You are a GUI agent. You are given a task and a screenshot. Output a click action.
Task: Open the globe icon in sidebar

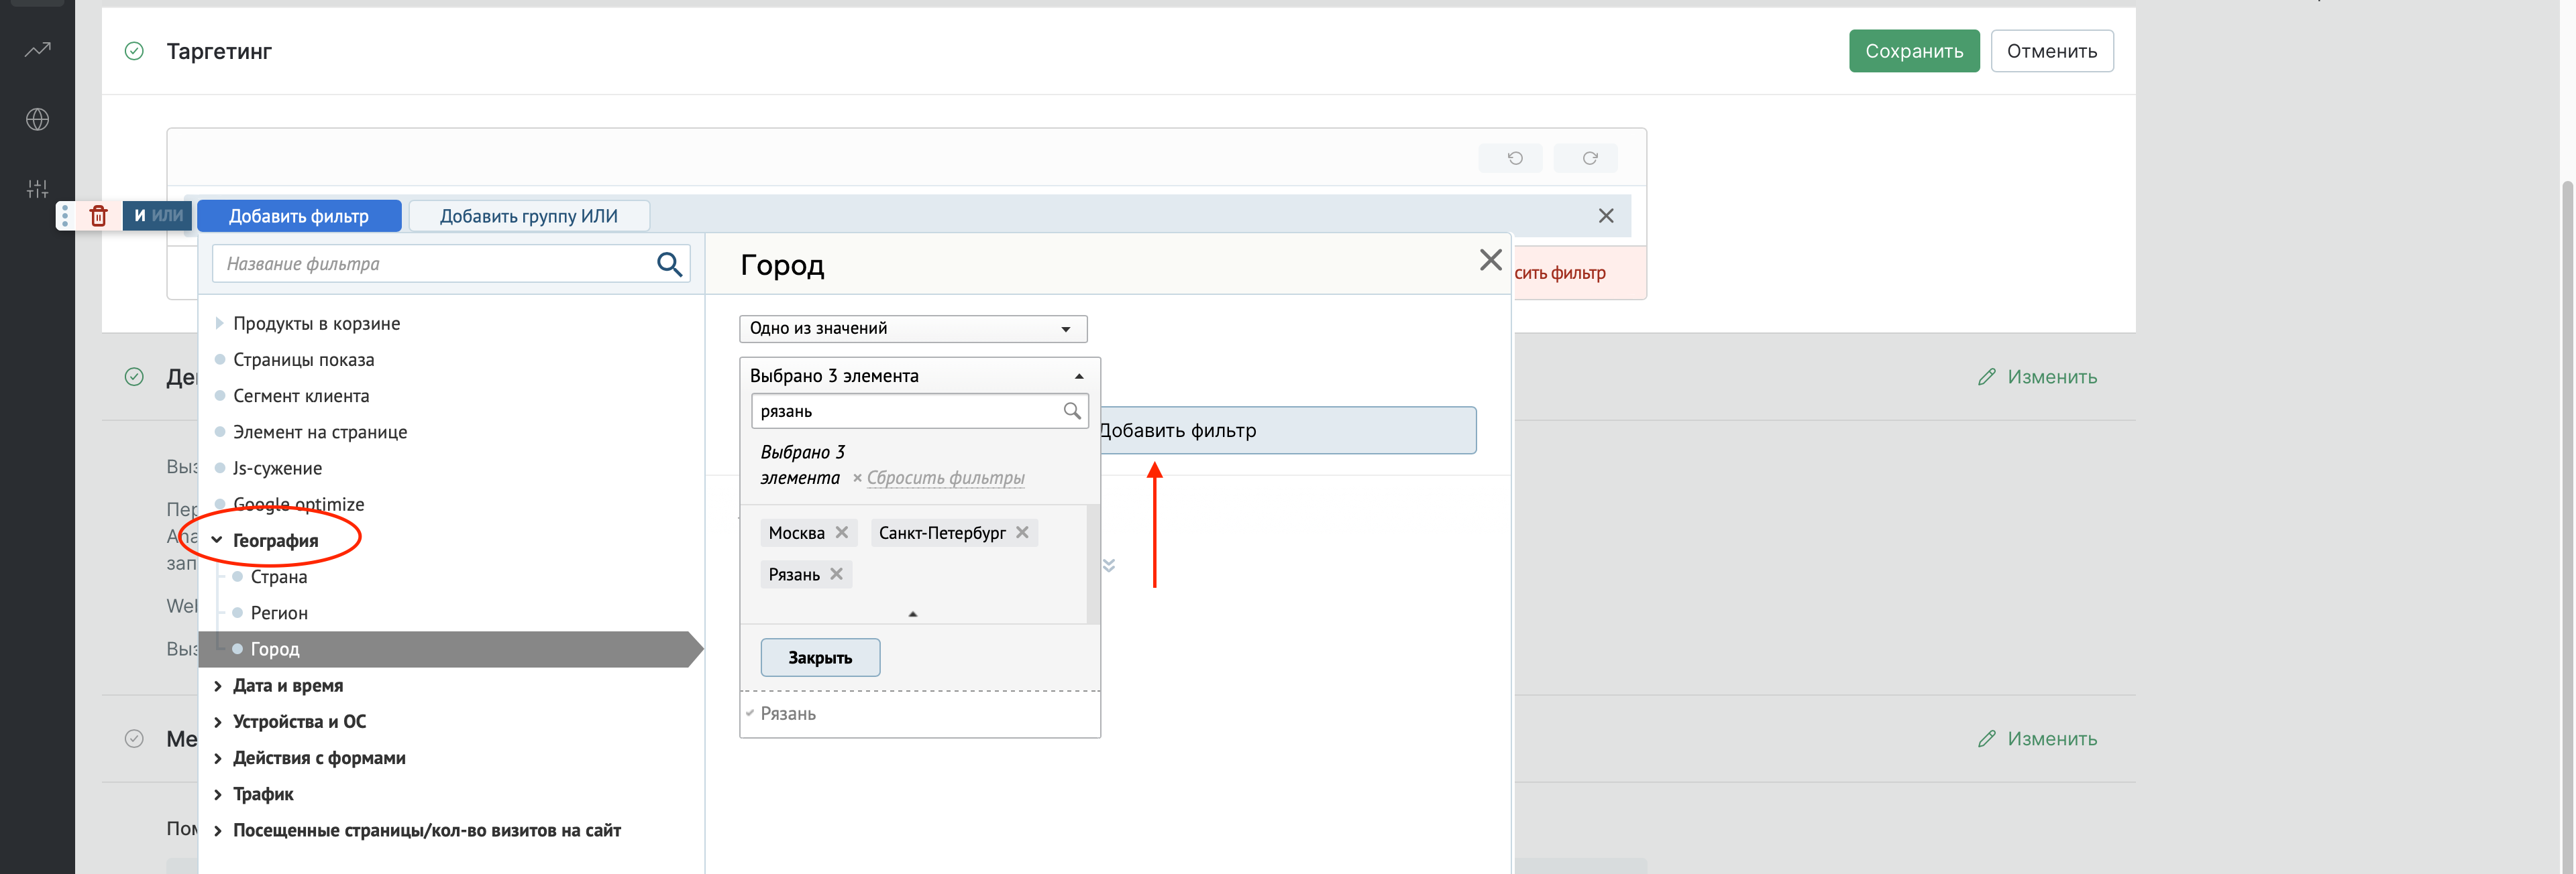(x=38, y=119)
